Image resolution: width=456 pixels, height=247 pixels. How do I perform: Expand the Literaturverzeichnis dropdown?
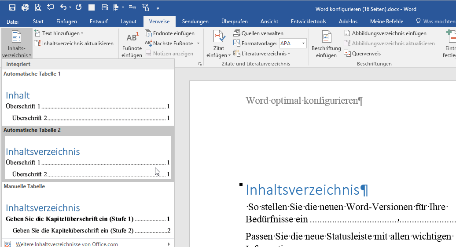coord(262,54)
